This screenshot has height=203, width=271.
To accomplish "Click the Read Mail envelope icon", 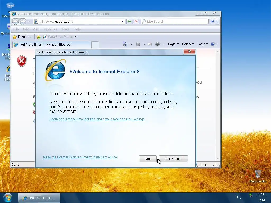I will pyautogui.click(x=150, y=44).
